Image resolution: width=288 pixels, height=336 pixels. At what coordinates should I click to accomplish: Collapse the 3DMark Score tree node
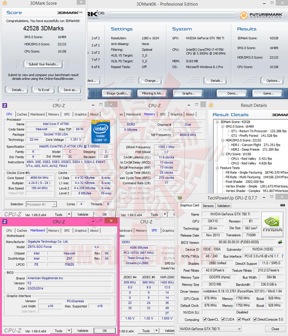(x=217, y=122)
